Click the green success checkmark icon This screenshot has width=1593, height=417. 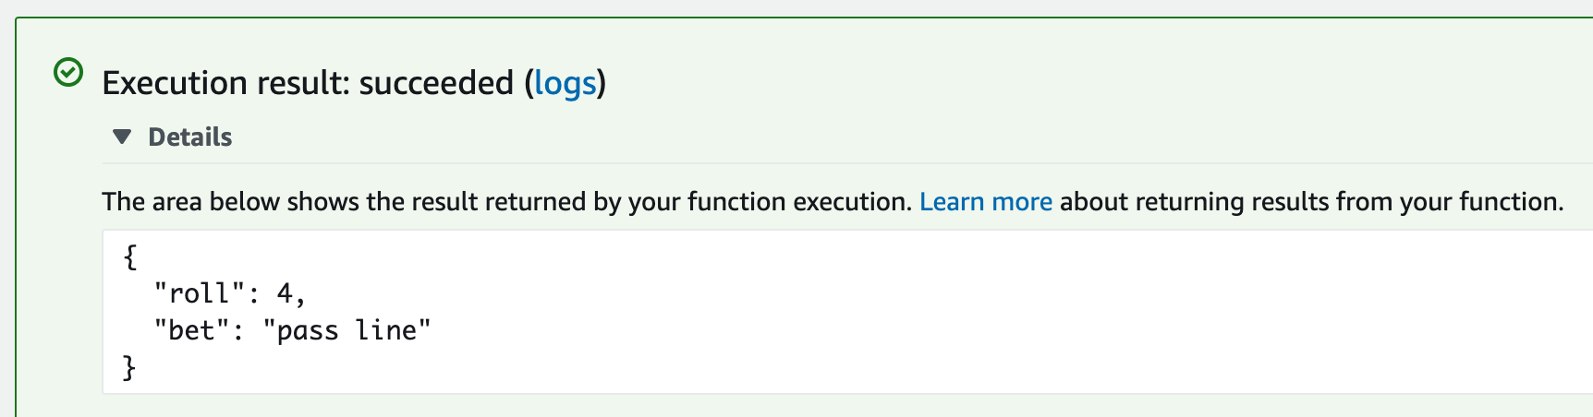point(68,72)
